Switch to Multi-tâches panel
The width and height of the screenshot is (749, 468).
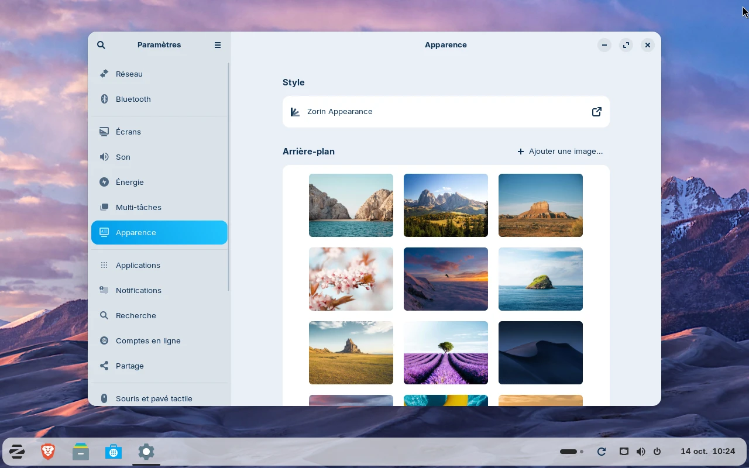pyautogui.click(x=159, y=207)
